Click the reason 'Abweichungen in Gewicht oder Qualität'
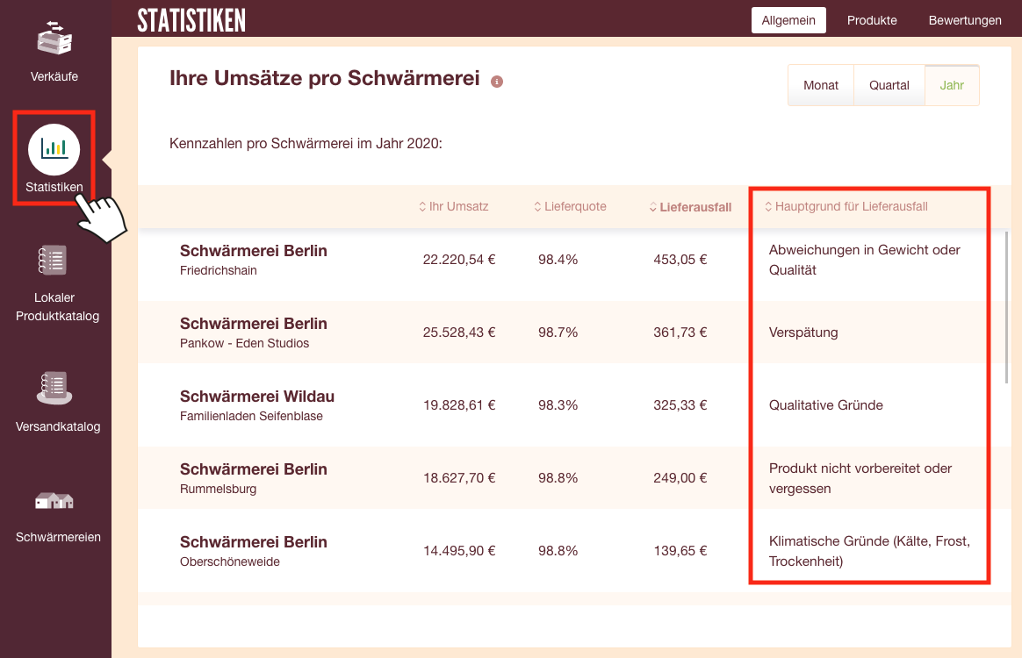This screenshot has height=658, width=1022. tap(864, 260)
